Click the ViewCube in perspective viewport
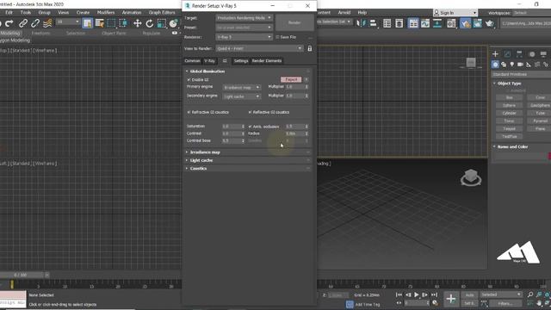The width and height of the screenshot is (551, 310). (471, 177)
